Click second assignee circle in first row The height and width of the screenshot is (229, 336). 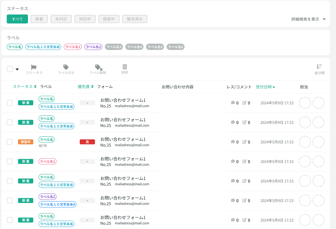click(318, 103)
